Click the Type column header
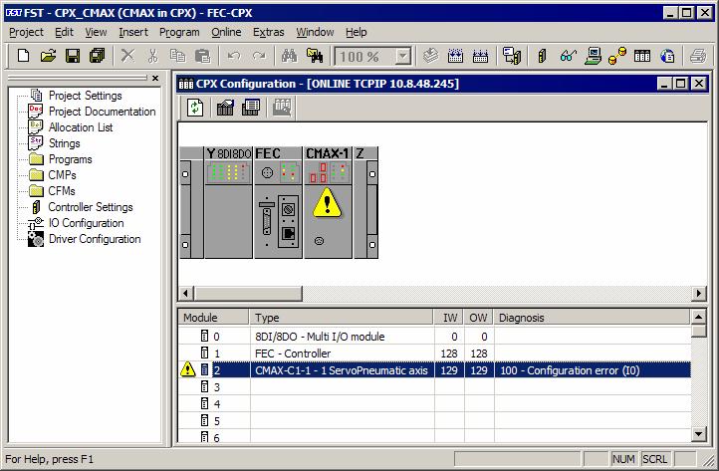This screenshot has width=719, height=471. 342,318
